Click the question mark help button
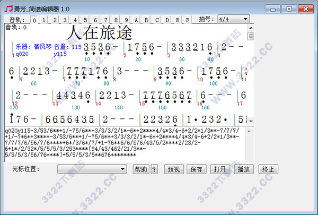 pos(154,169)
